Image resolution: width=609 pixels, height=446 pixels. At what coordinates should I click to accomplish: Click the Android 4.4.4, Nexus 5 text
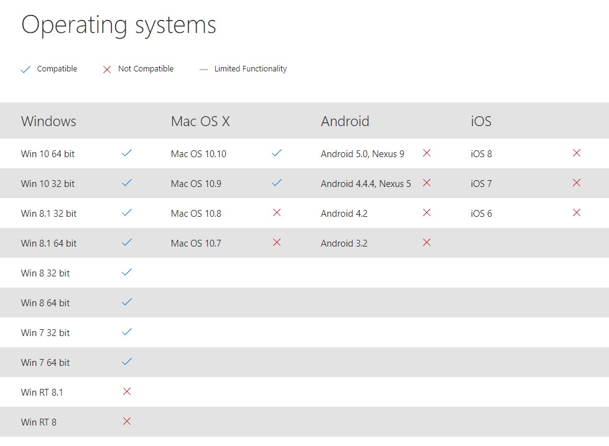pyautogui.click(x=366, y=184)
